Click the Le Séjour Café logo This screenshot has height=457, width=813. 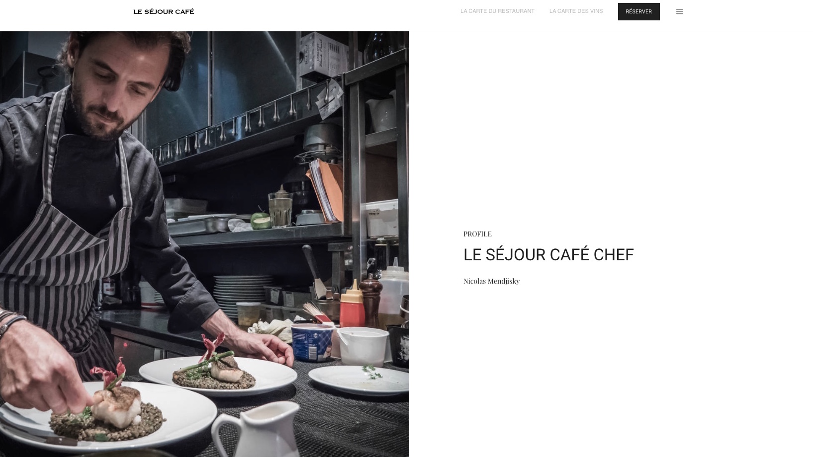[x=164, y=11]
